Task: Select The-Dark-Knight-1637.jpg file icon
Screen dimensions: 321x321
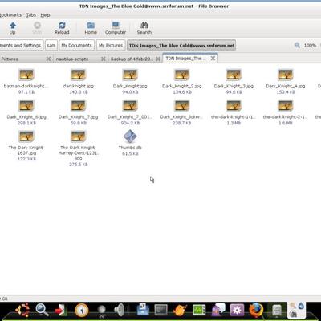Action: click(26, 136)
